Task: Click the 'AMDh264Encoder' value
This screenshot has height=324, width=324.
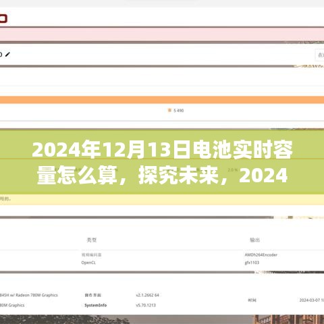Action: 261,254
